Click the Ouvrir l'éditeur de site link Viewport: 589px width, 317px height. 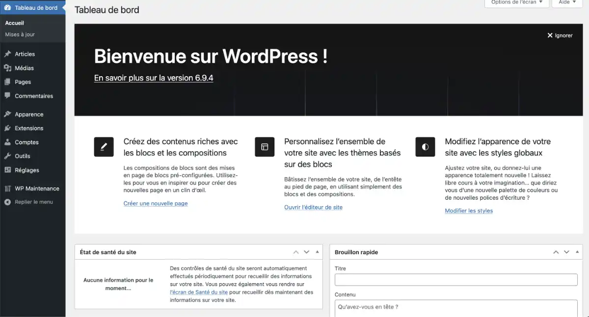click(x=313, y=207)
